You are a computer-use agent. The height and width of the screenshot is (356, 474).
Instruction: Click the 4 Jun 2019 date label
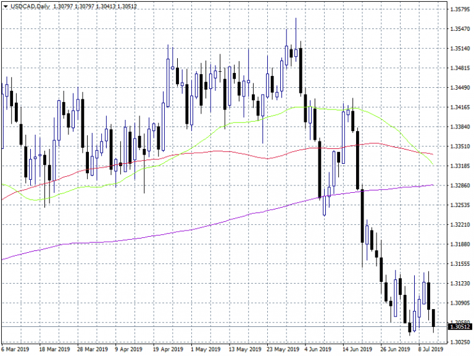[318, 349]
